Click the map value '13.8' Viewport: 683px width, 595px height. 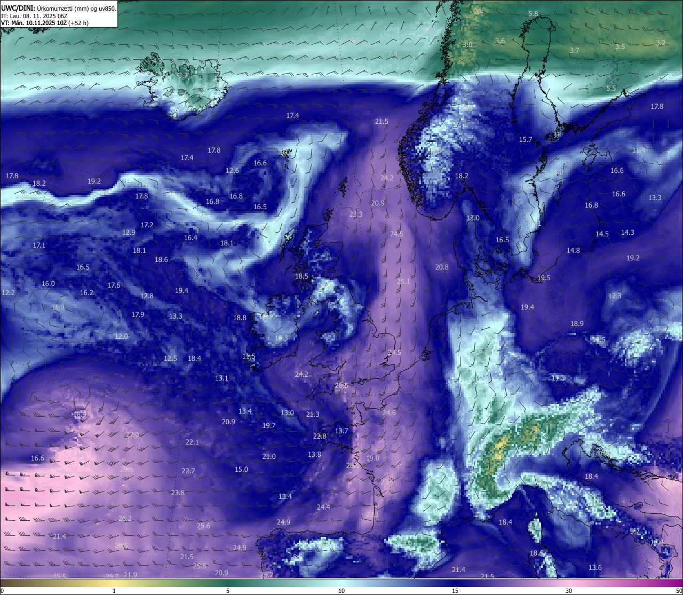(x=314, y=455)
